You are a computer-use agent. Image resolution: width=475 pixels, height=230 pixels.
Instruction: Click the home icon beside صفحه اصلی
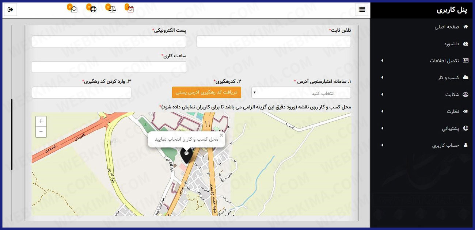[x=465, y=27]
